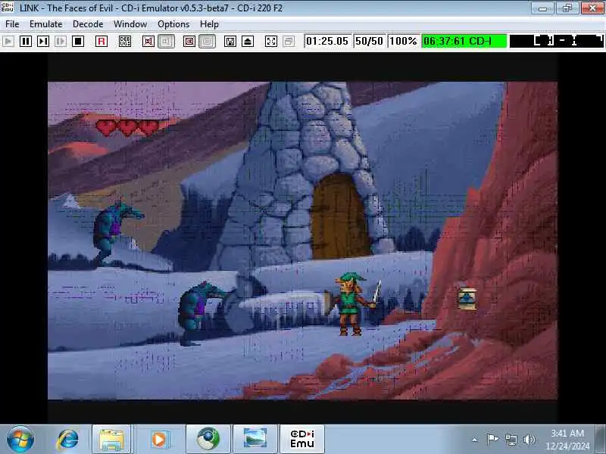The image size is (606, 454).
Task: Click the item on the red cliff
Action: 467,298
